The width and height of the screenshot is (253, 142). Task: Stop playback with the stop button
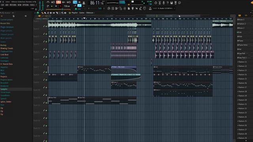[x=56, y=6]
